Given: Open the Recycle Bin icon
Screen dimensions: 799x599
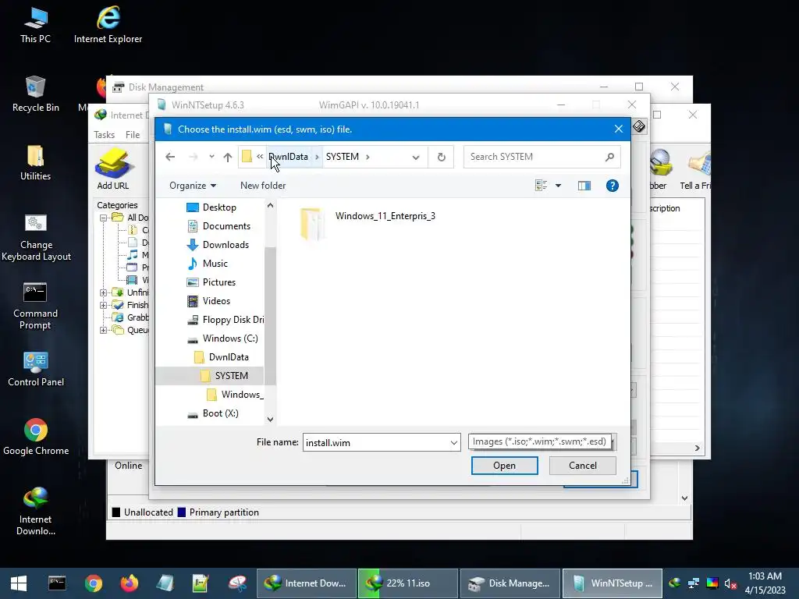Looking at the screenshot, I should [x=35, y=94].
